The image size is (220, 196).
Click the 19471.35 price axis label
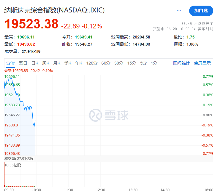pos(12,135)
